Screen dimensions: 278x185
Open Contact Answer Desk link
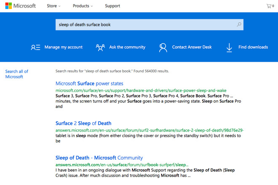(192, 47)
